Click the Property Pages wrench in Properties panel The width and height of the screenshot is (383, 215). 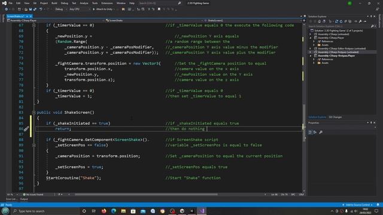[x=321, y=132]
